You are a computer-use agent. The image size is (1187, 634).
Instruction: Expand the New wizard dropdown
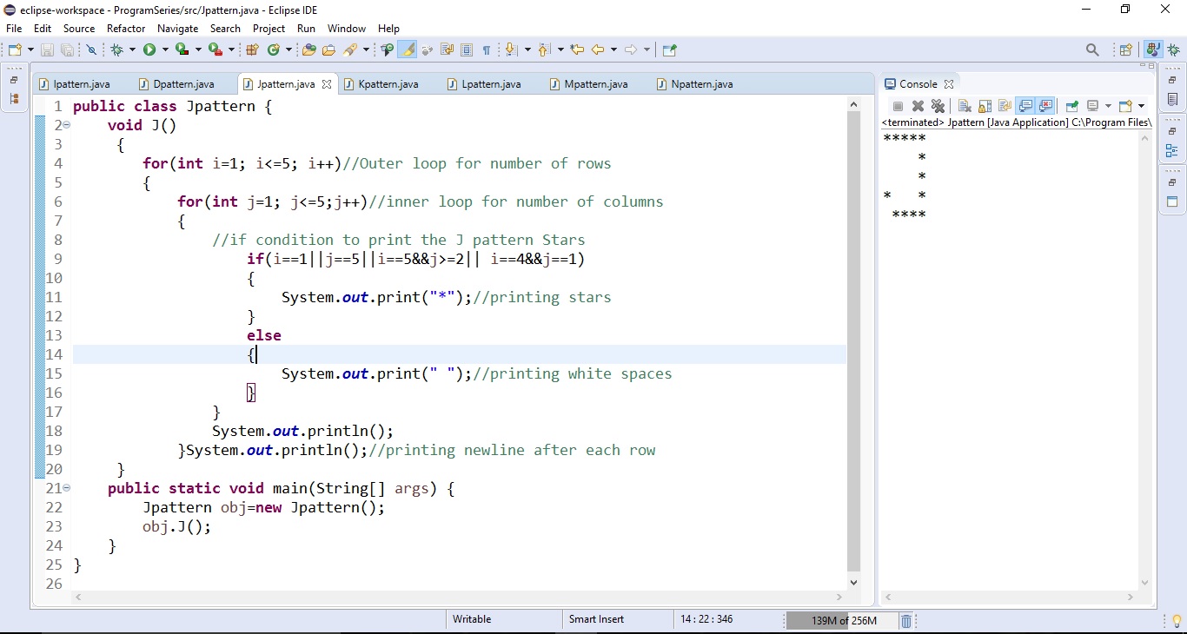[x=30, y=50]
